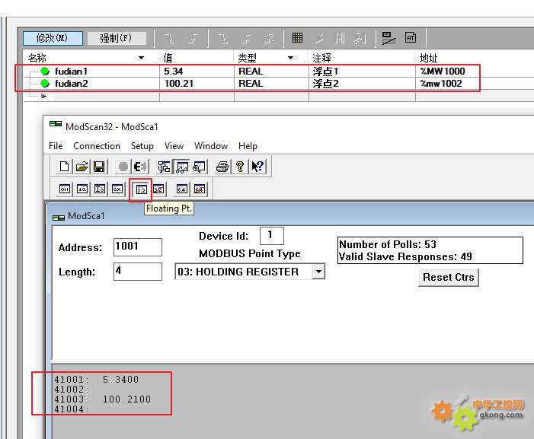Click the greyed Connect icon in ModScan toolbar
This screenshot has width=534, height=439.
(123, 167)
